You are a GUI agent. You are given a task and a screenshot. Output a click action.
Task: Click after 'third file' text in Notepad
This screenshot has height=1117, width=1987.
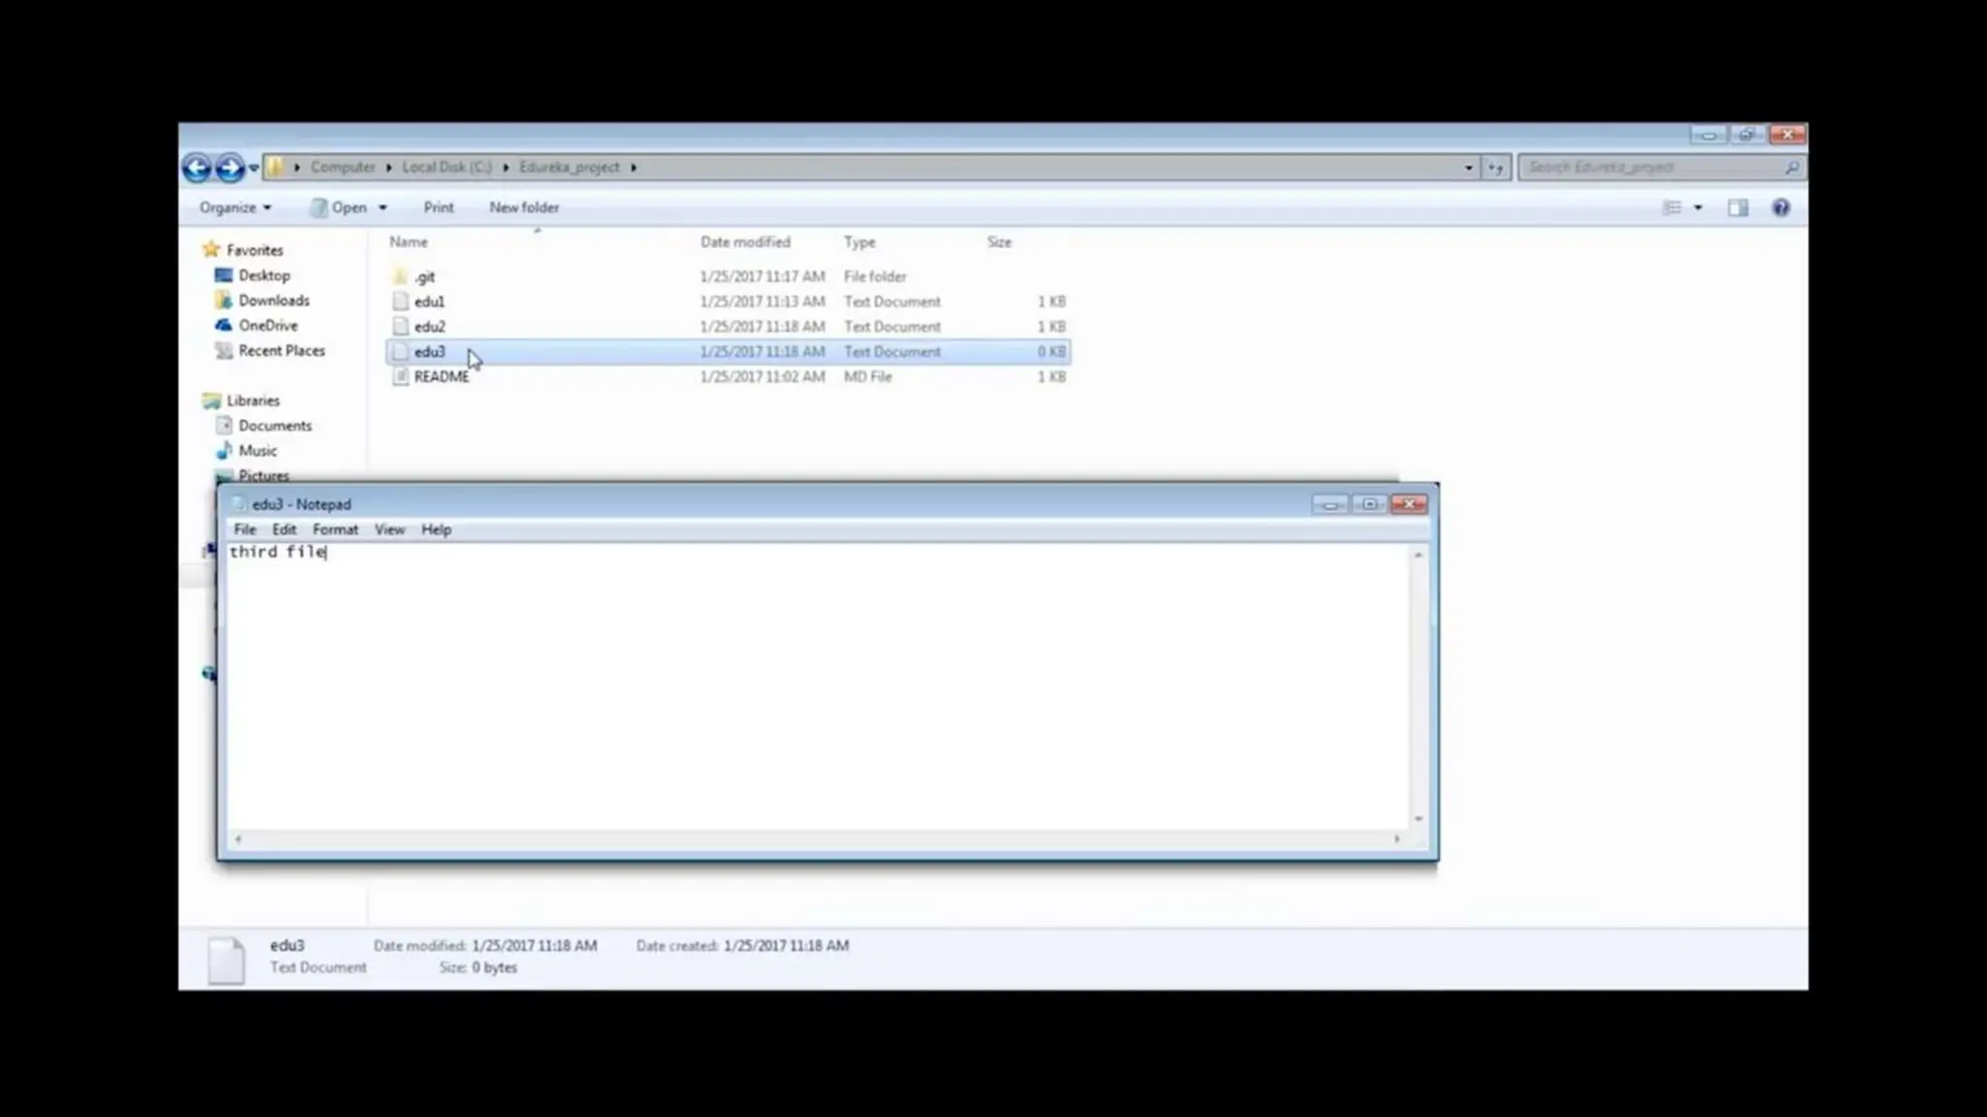click(x=328, y=552)
